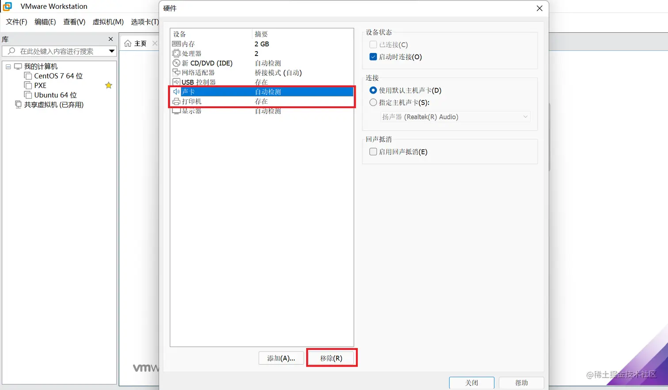Screen dimensions: 668x390
Task: Open the 文件(F) menu
Action: tap(17, 22)
